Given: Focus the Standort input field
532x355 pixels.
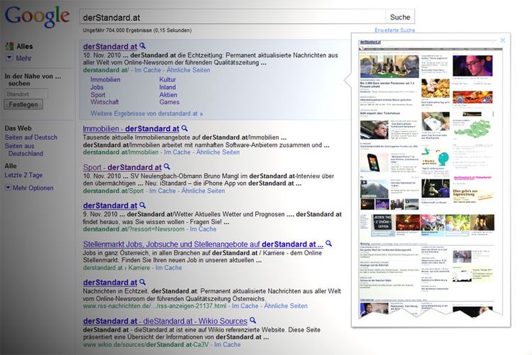Looking at the screenshot, I should coord(26,94).
